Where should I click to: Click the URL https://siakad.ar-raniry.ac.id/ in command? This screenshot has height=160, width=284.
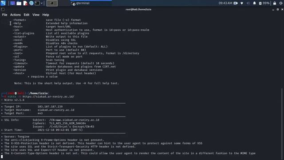[x=48, y=96]
